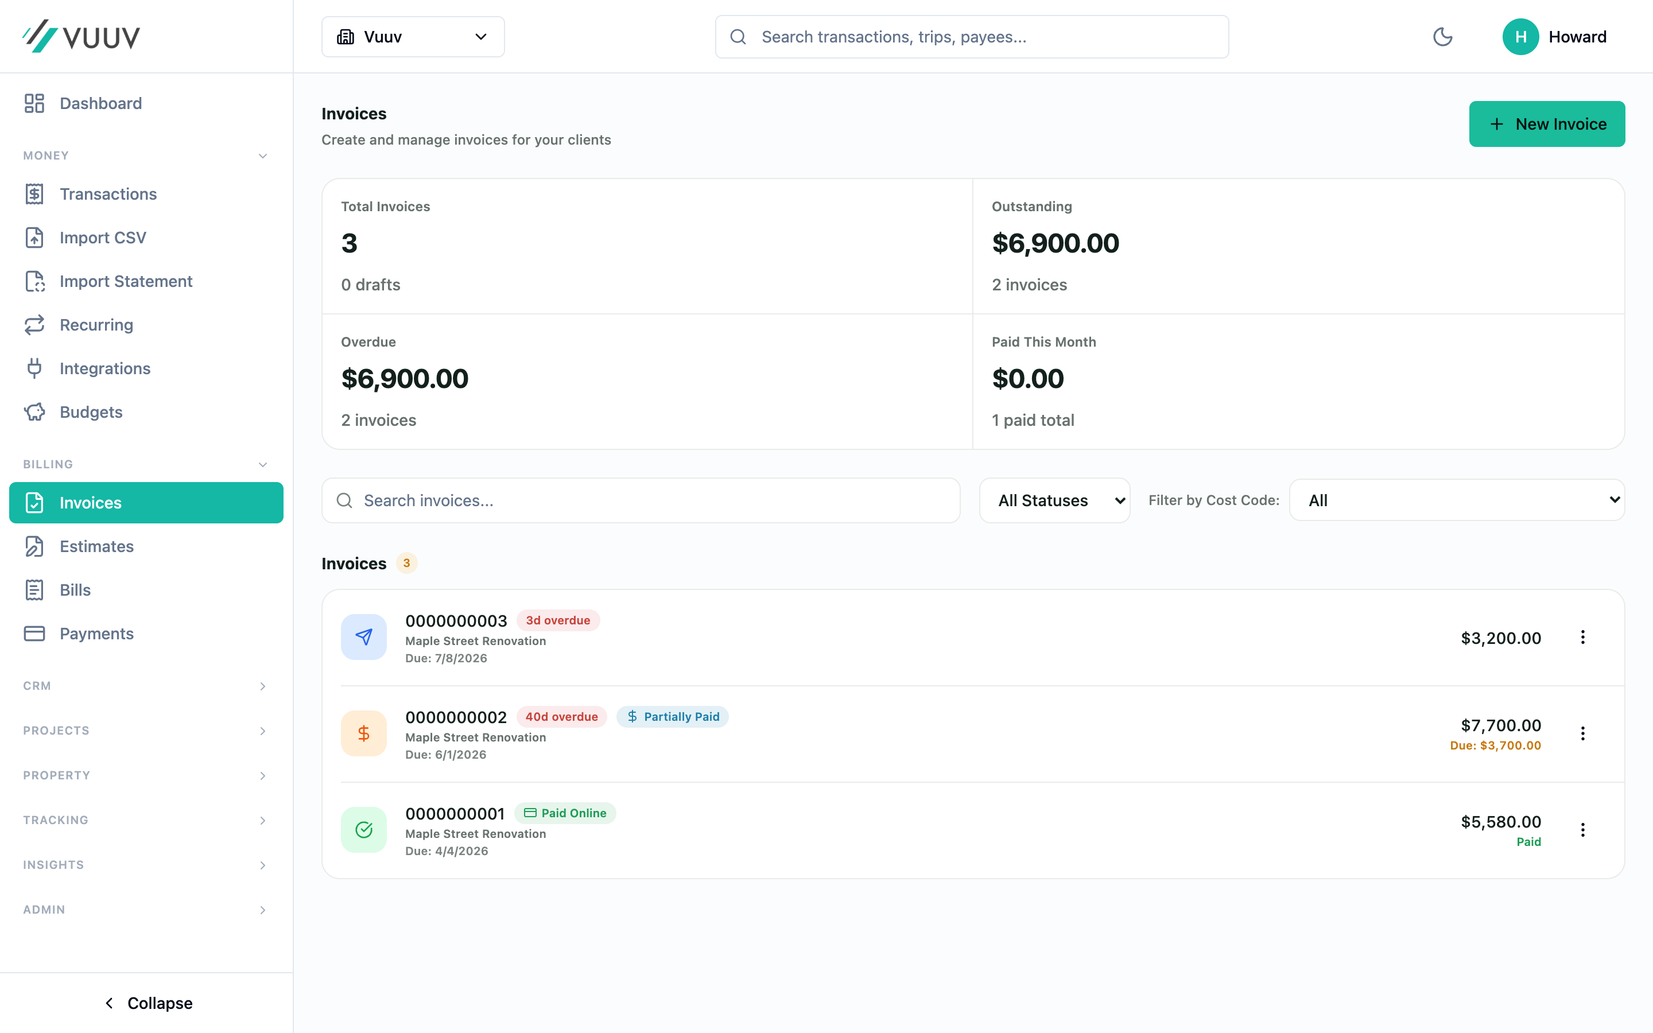Click the Due: $3,700.00 balance text
Viewport: 1653px width, 1033px height.
(x=1495, y=745)
